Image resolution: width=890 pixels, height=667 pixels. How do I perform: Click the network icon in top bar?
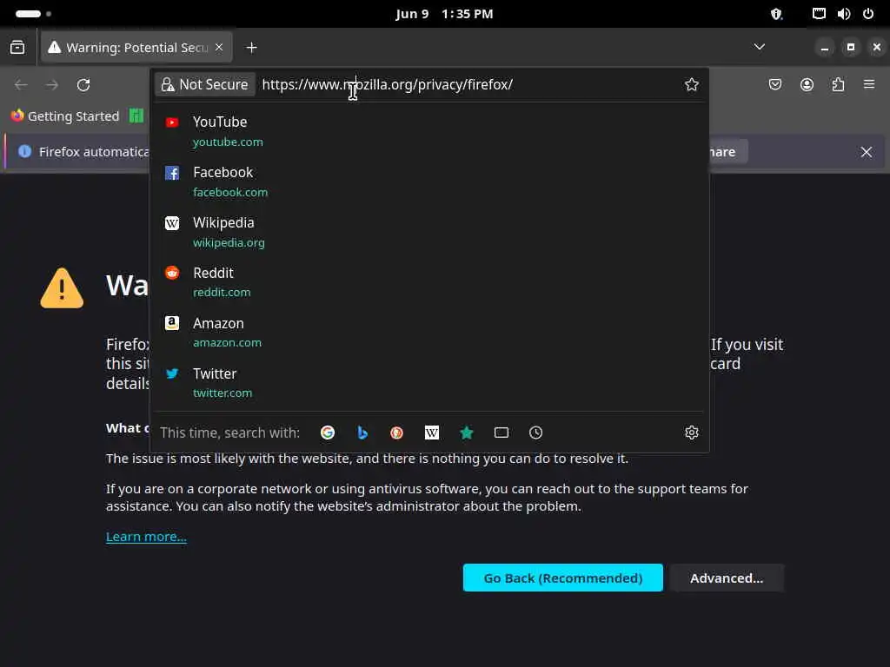(819, 14)
